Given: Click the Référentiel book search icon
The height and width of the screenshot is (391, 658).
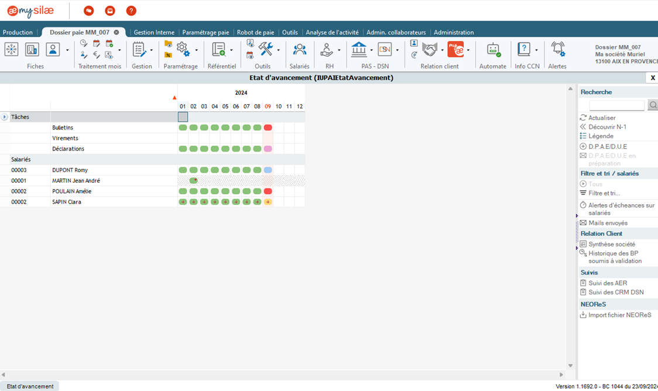Looking at the screenshot, I should pyautogui.click(x=219, y=50).
